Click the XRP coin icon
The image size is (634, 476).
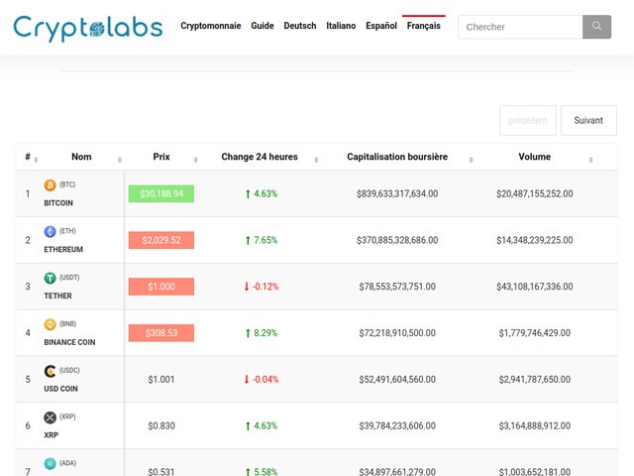click(x=51, y=417)
